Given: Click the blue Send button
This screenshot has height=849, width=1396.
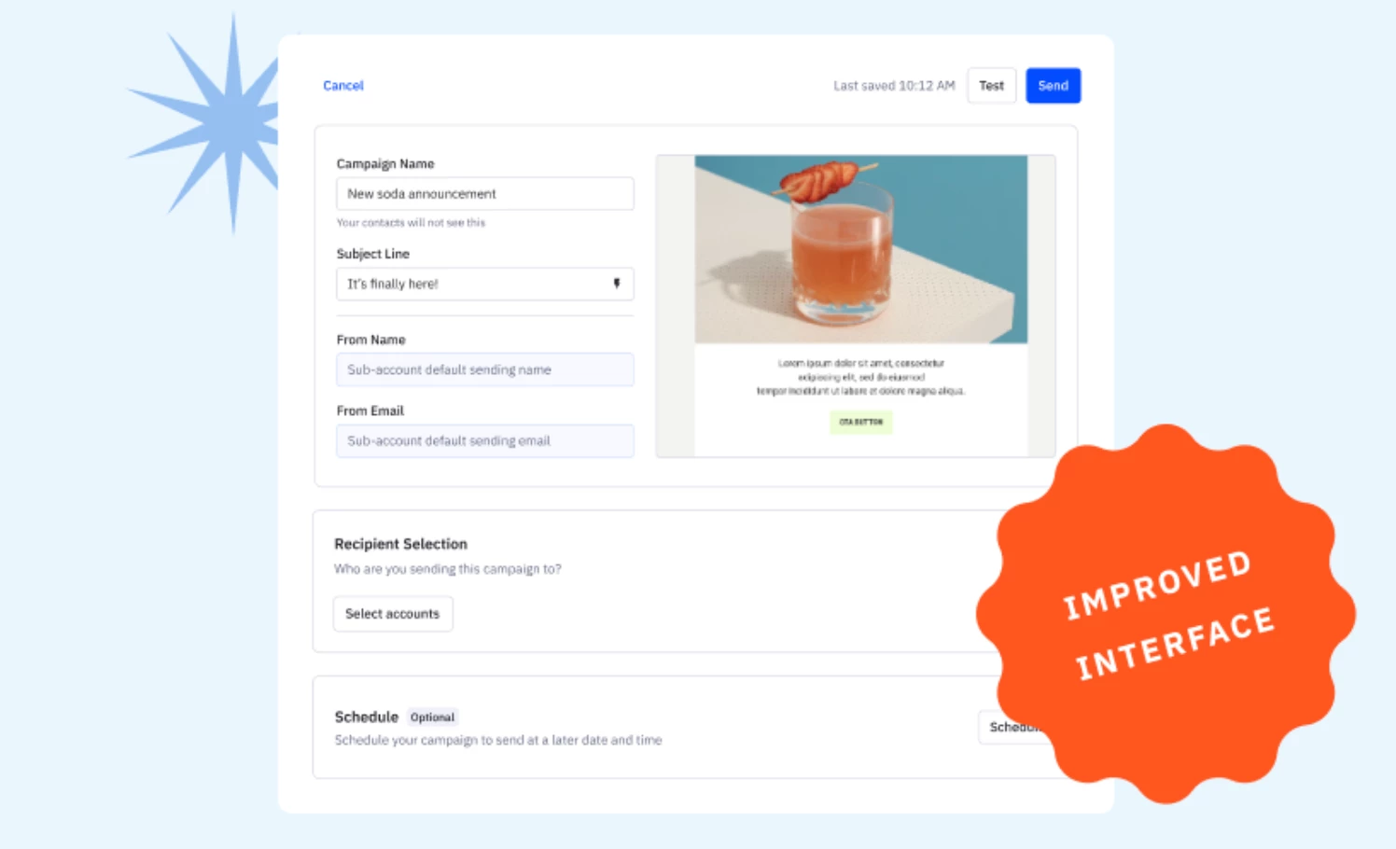Looking at the screenshot, I should (1053, 86).
